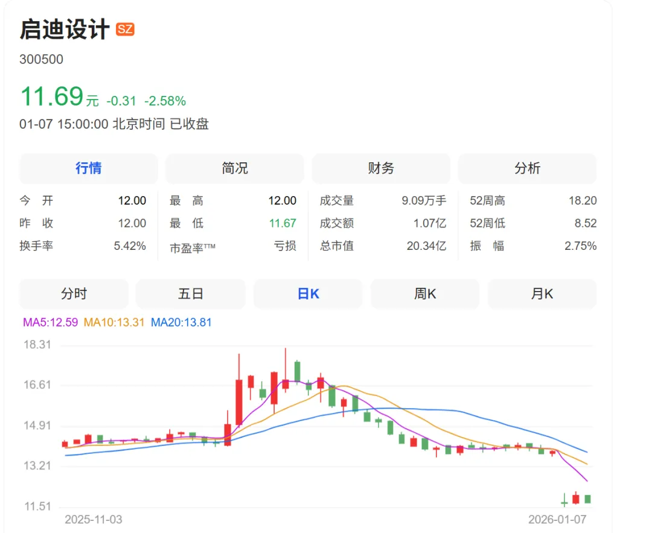This screenshot has height=533, width=652.
Task: Click the 16.61 y-axis label
Action: [37, 385]
